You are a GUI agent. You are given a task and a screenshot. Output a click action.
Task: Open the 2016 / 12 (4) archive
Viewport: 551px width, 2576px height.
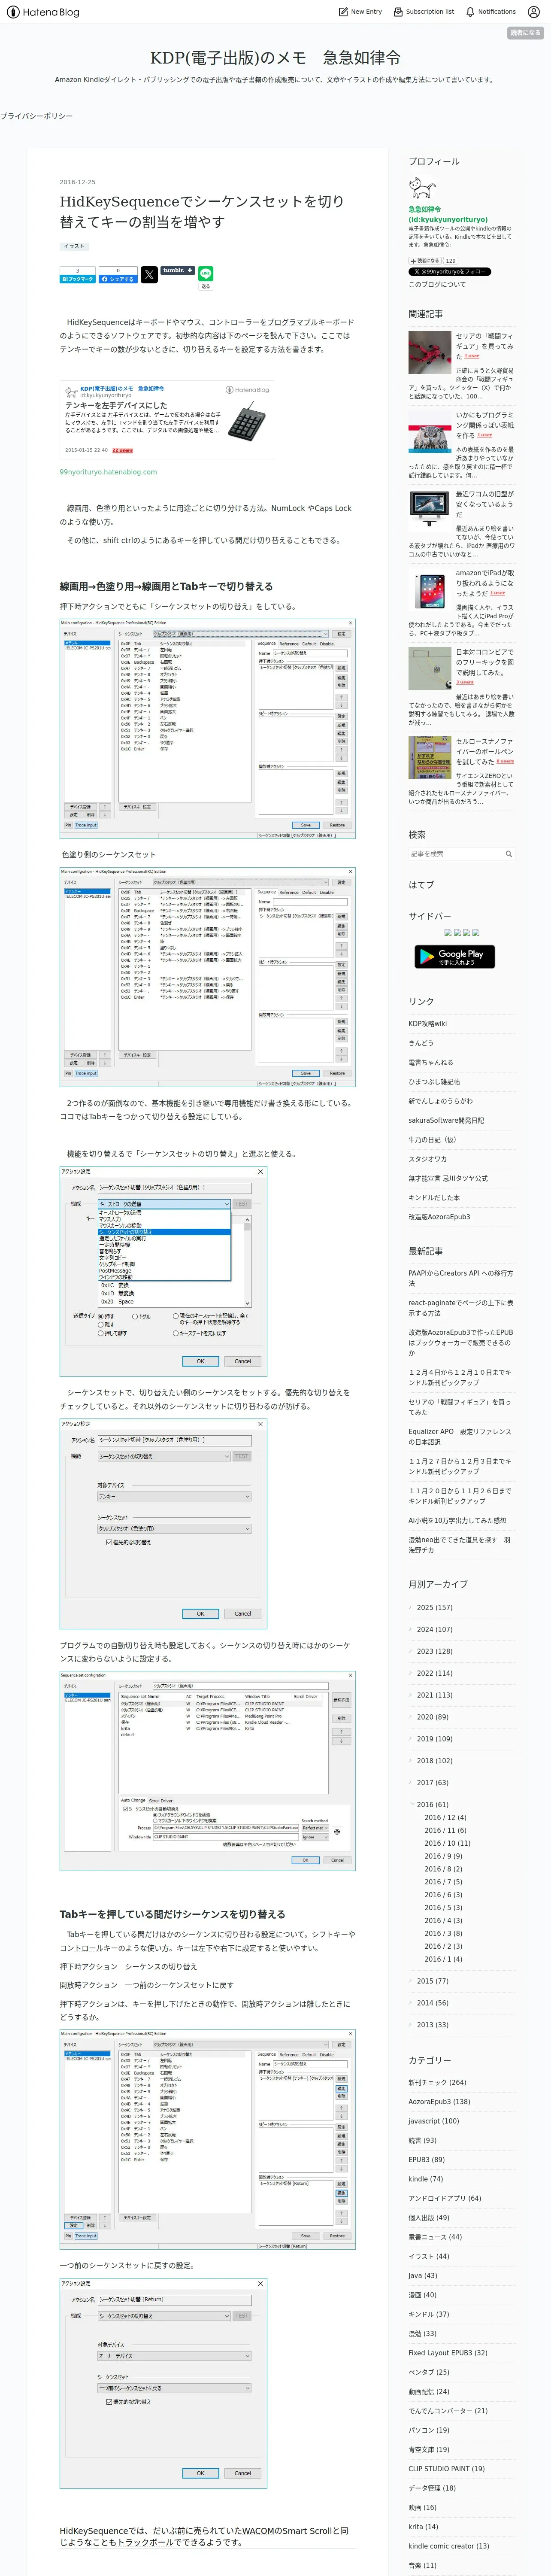[x=445, y=1817]
